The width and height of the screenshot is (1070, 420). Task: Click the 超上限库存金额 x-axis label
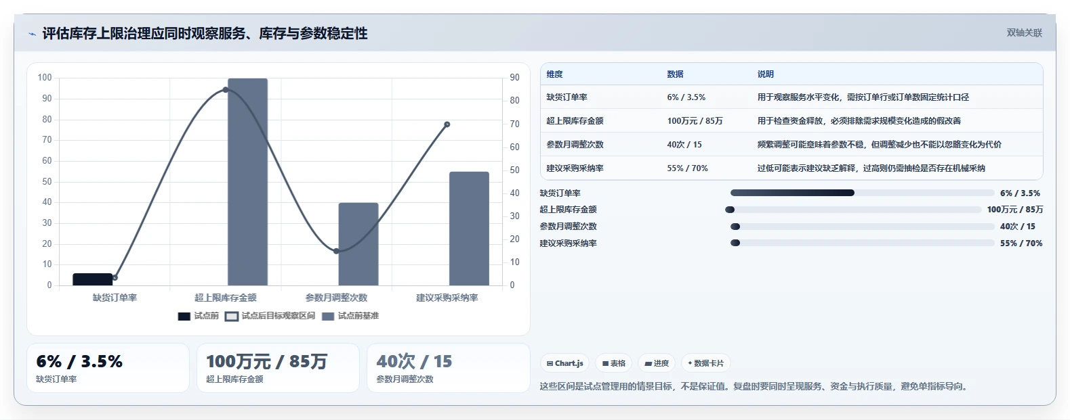pos(226,298)
